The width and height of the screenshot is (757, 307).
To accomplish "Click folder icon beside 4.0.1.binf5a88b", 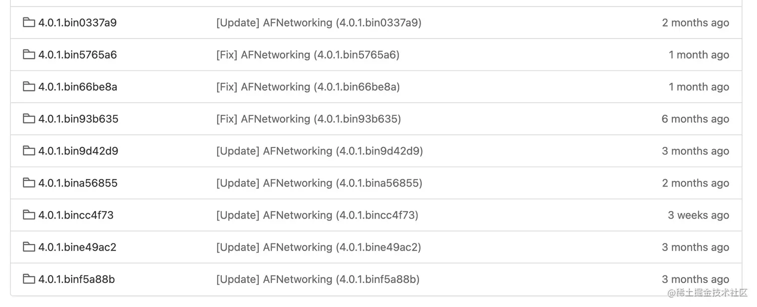I will (x=29, y=278).
